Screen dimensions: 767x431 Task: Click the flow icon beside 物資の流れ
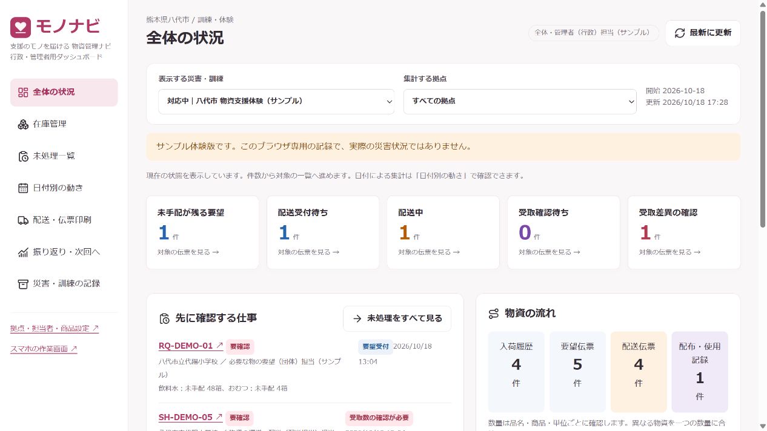494,314
